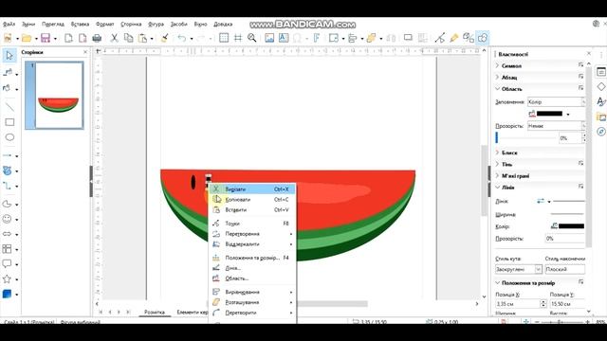The width and height of the screenshot is (607, 341).
Task: Open the new document dropdown arrow
Action: point(17,38)
